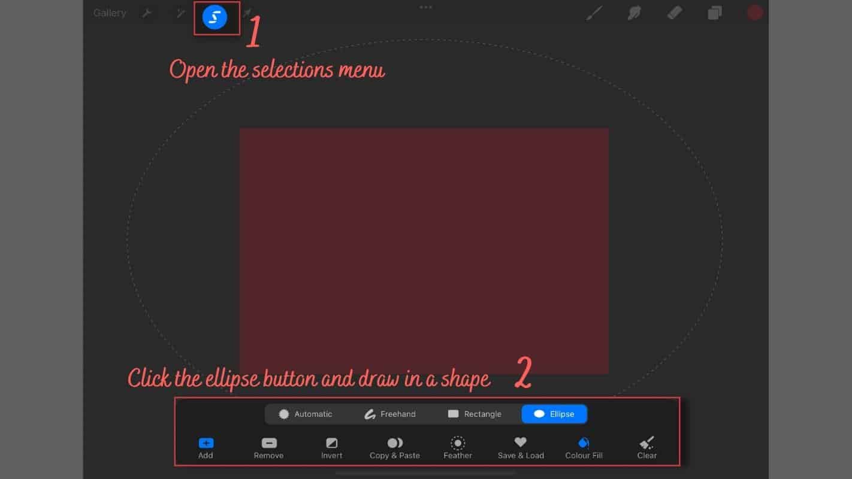This screenshot has width=852, height=479.
Task: Open the Layers panel
Action: [715, 13]
